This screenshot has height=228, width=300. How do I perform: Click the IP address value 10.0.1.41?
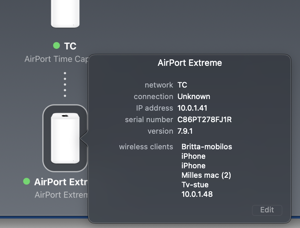192,108
